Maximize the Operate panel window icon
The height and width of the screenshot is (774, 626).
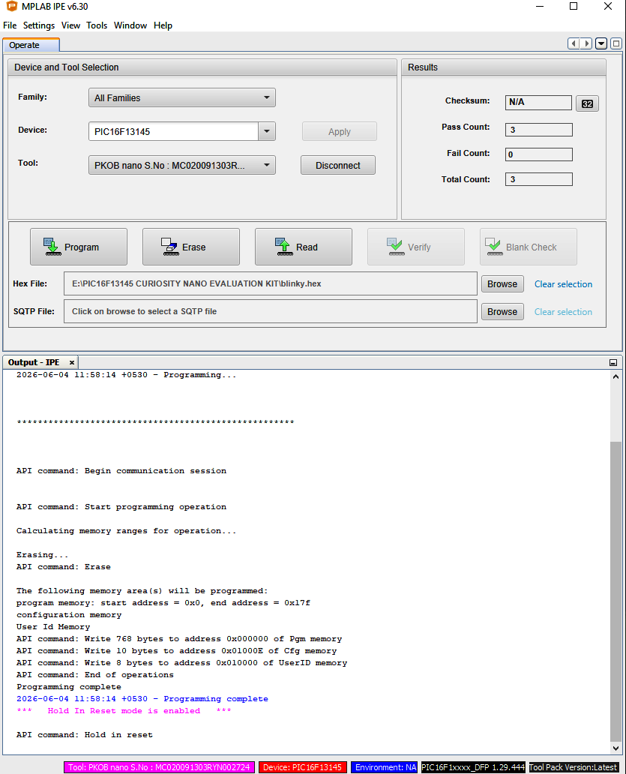pyautogui.click(x=616, y=43)
